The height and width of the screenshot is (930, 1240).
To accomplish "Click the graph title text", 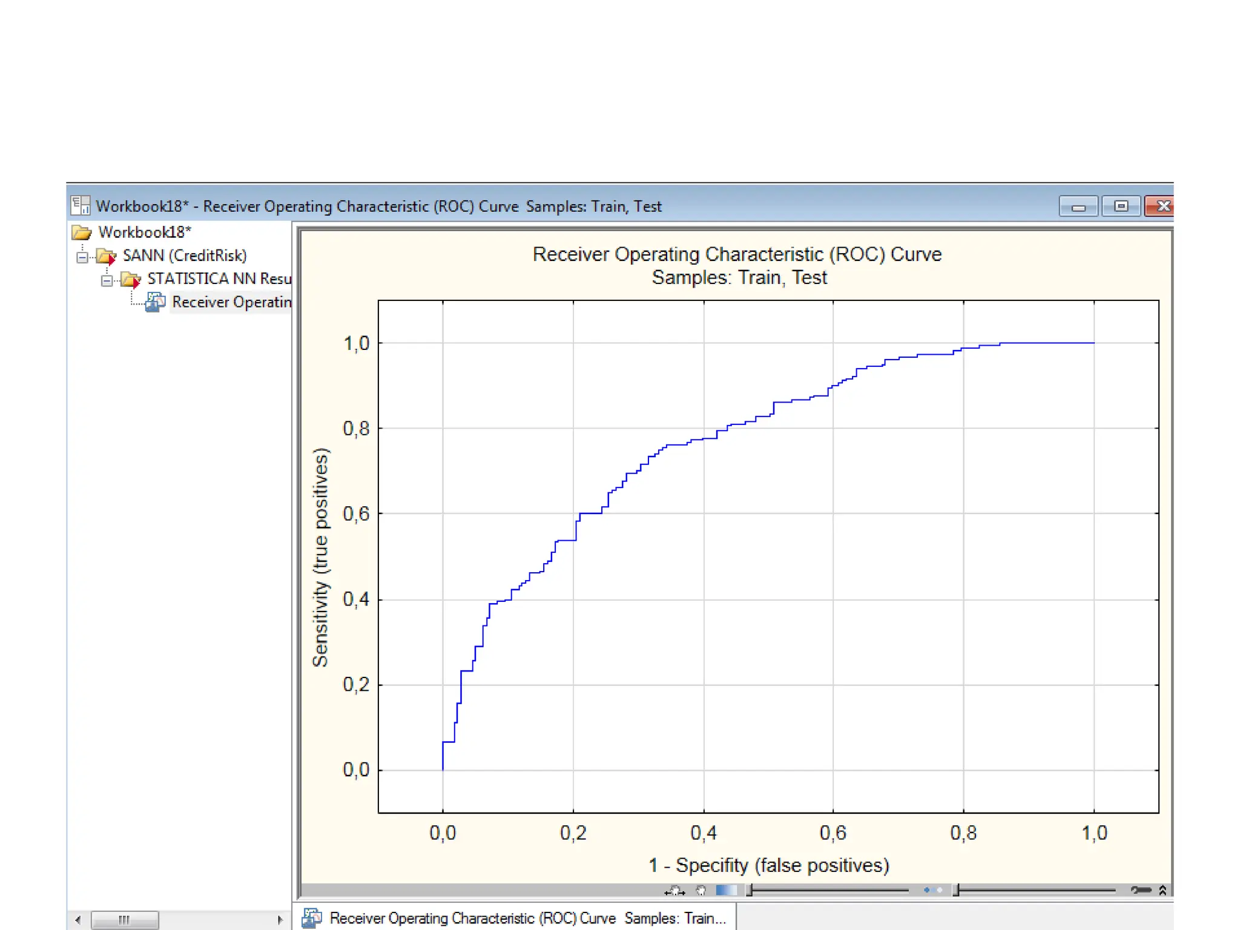I will (737, 254).
